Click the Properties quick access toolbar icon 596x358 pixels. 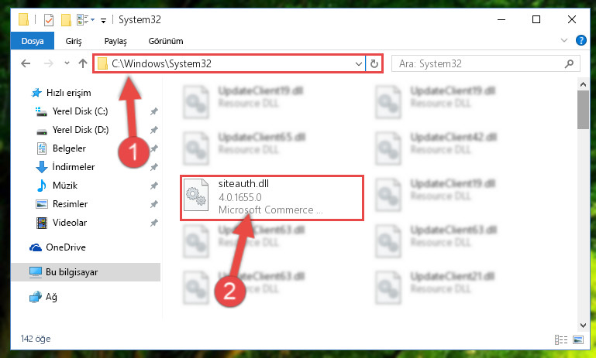pyautogui.click(x=49, y=20)
